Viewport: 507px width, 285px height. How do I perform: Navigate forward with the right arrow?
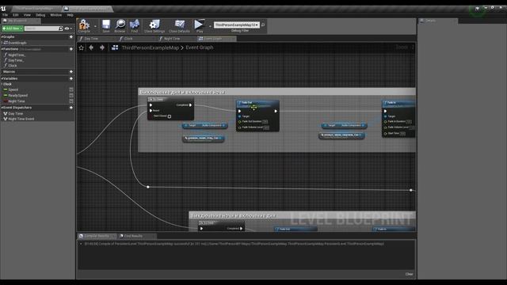click(x=102, y=47)
